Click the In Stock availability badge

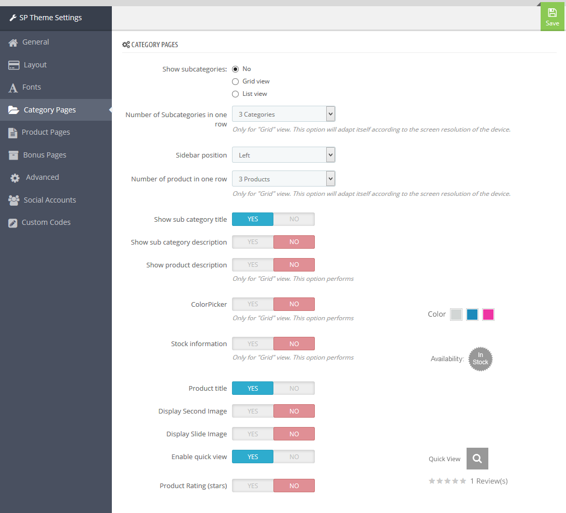(x=480, y=359)
